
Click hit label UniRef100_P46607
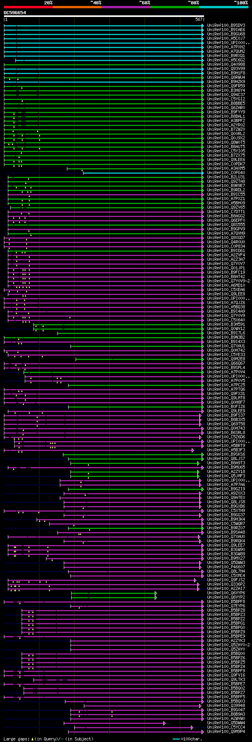coord(226,567)
